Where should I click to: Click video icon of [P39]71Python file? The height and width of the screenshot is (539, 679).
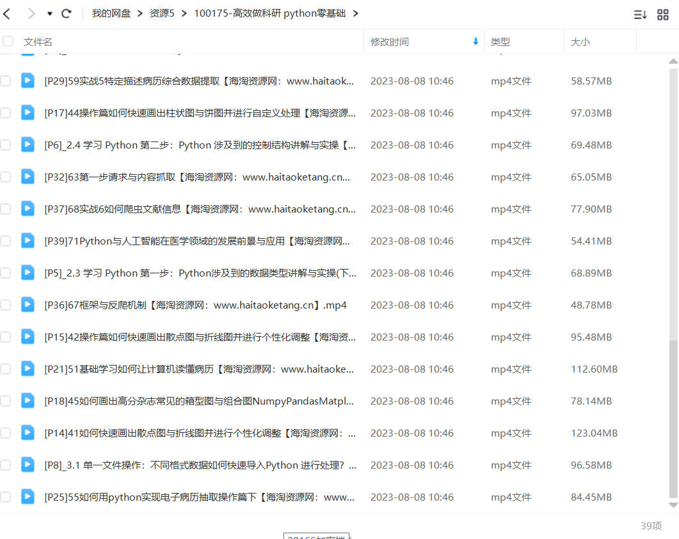[28, 241]
